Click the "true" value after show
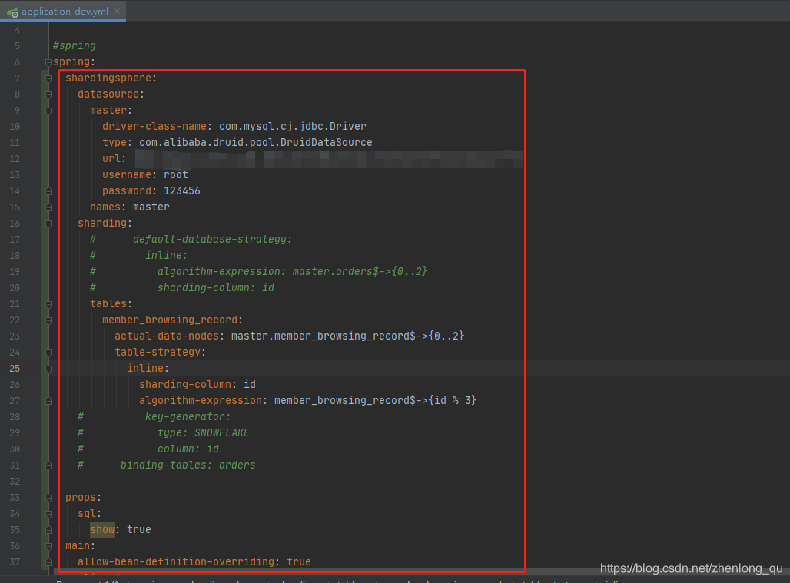This screenshot has width=790, height=583. point(139,529)
